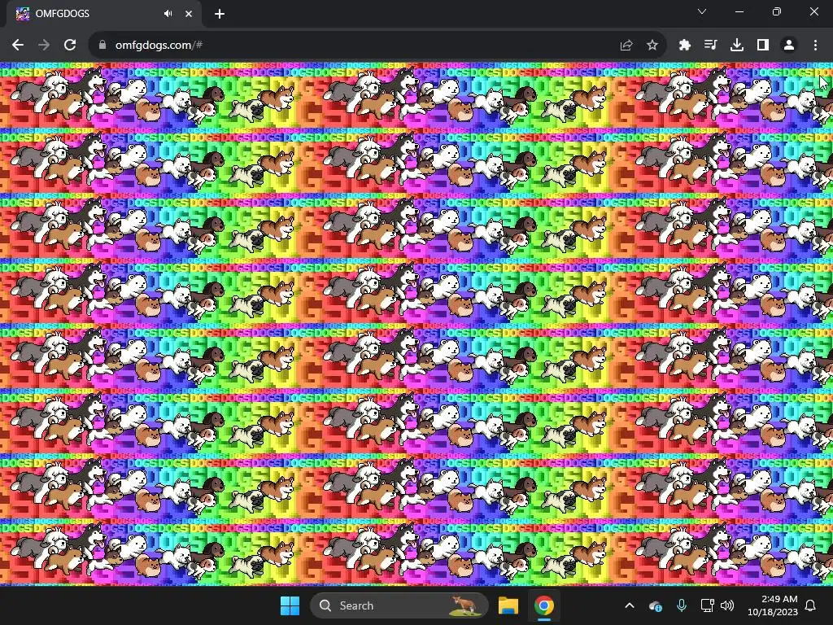
Task: Open the tab search chevron
Action: tap(702, 11)
